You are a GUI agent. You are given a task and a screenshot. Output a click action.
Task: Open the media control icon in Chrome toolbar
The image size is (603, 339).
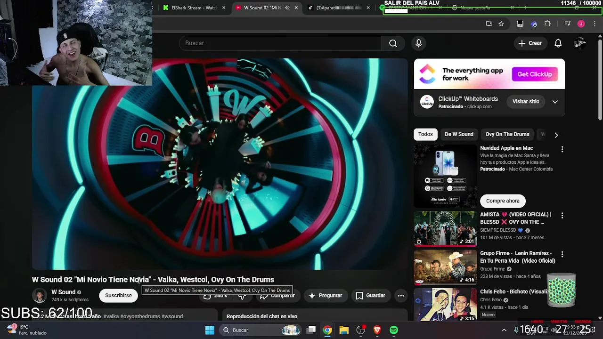pos(567,24)
